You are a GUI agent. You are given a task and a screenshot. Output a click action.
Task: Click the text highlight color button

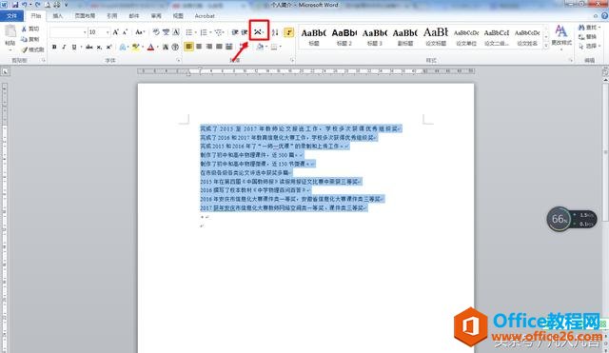point(135,47)
